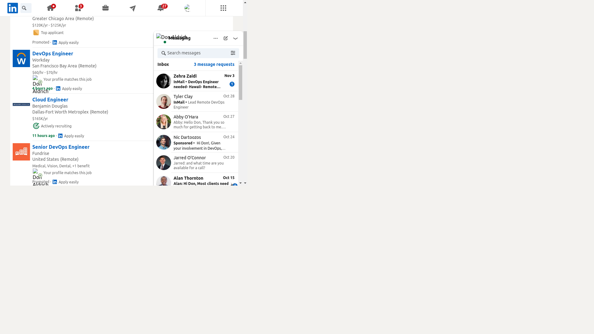
Task: Open Notifications bell icon
Action: tap(161, 8)
